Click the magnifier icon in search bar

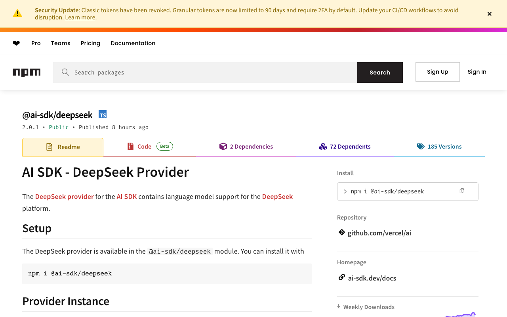tap(65, 72)
